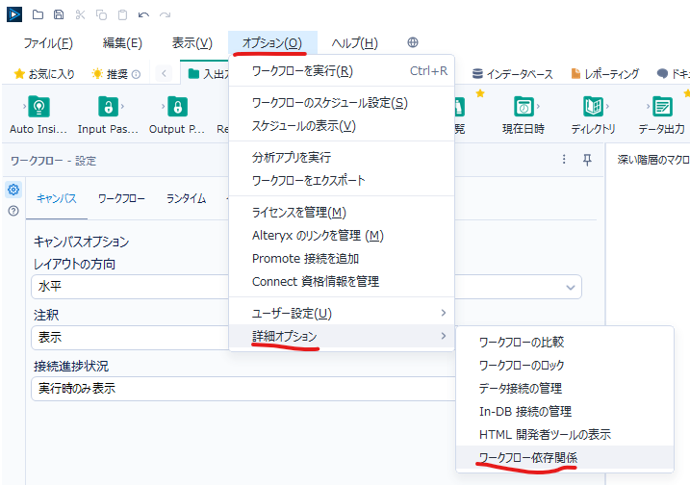Image resolution: width=690 pixels, height=485 pixels.
Task: Open the お気に入り tool category
Action: tap(44, 74)
